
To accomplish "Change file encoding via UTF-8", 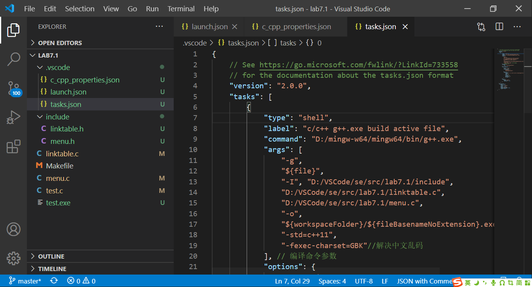I will [364, 281].
